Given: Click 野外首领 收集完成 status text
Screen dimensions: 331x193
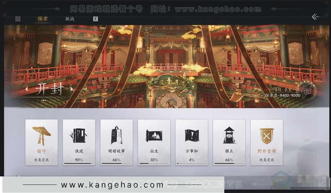Looking at the screenshot, I should [267, 160].
